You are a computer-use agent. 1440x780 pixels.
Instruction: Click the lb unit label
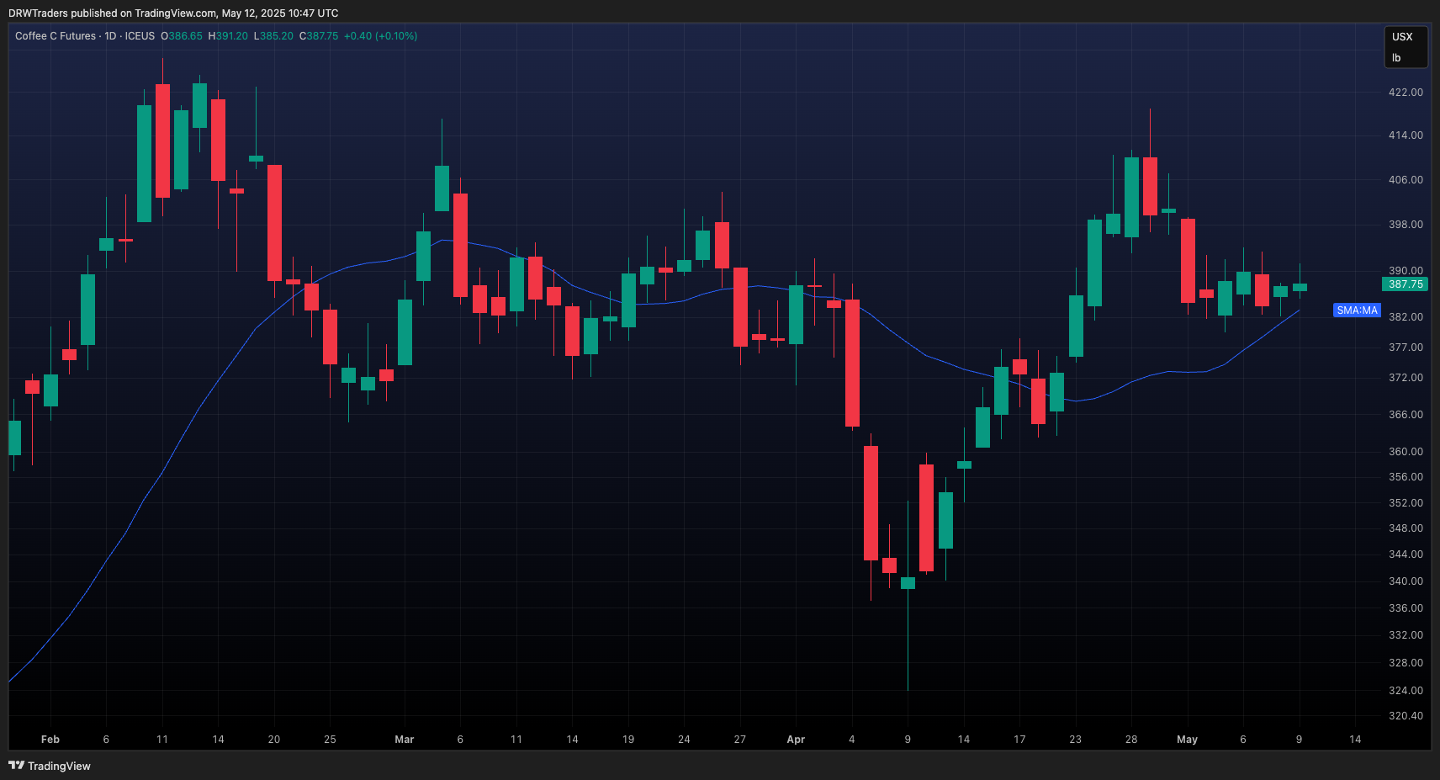1396,58
